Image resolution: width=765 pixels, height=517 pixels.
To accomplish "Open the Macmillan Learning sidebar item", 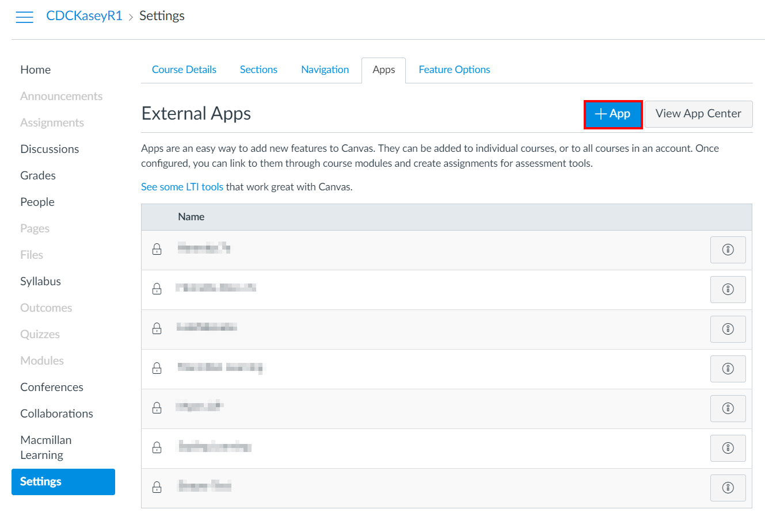I will pos(46,447).
